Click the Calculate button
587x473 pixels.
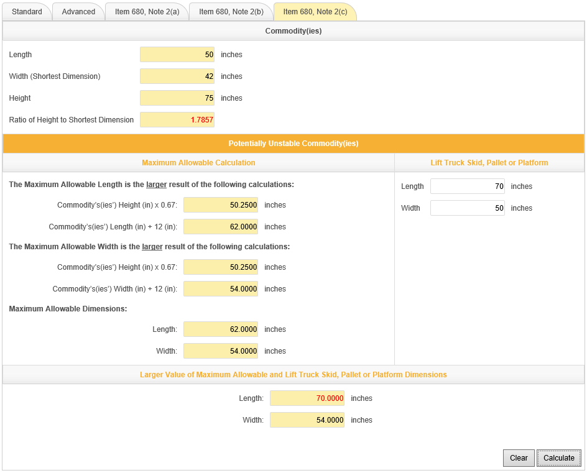(558, 458)
